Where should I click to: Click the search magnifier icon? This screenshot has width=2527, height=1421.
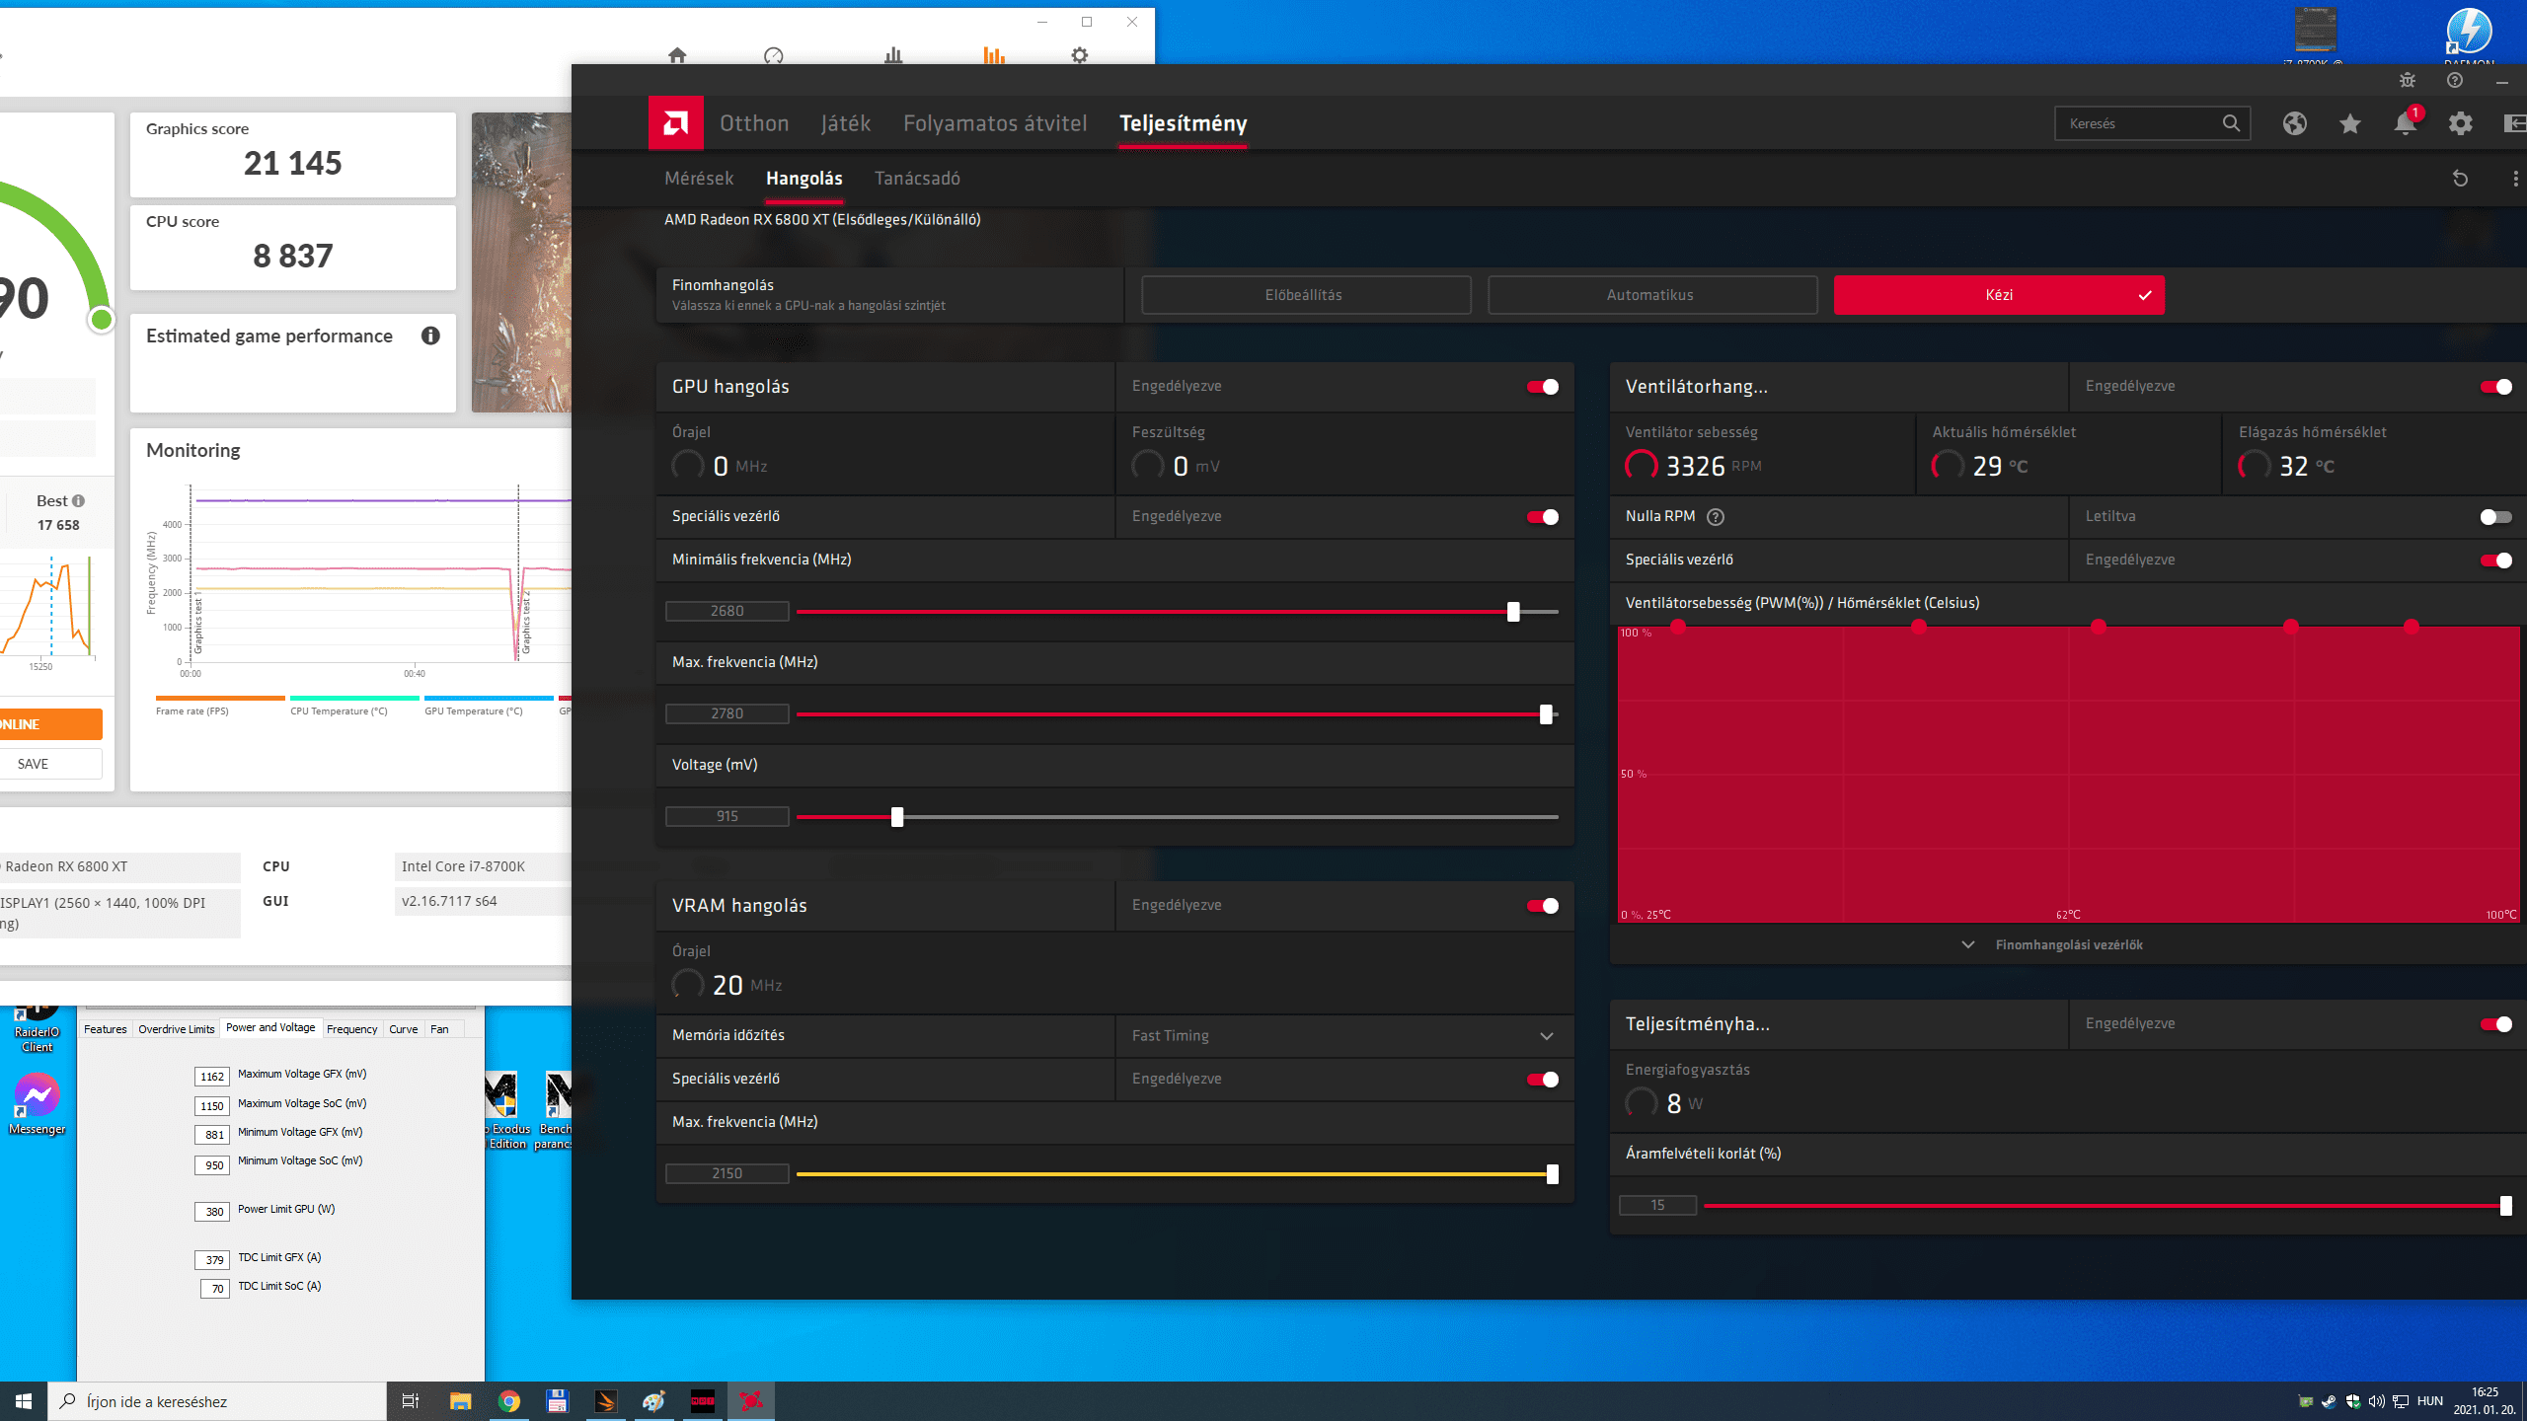(x=2231, y=123)
